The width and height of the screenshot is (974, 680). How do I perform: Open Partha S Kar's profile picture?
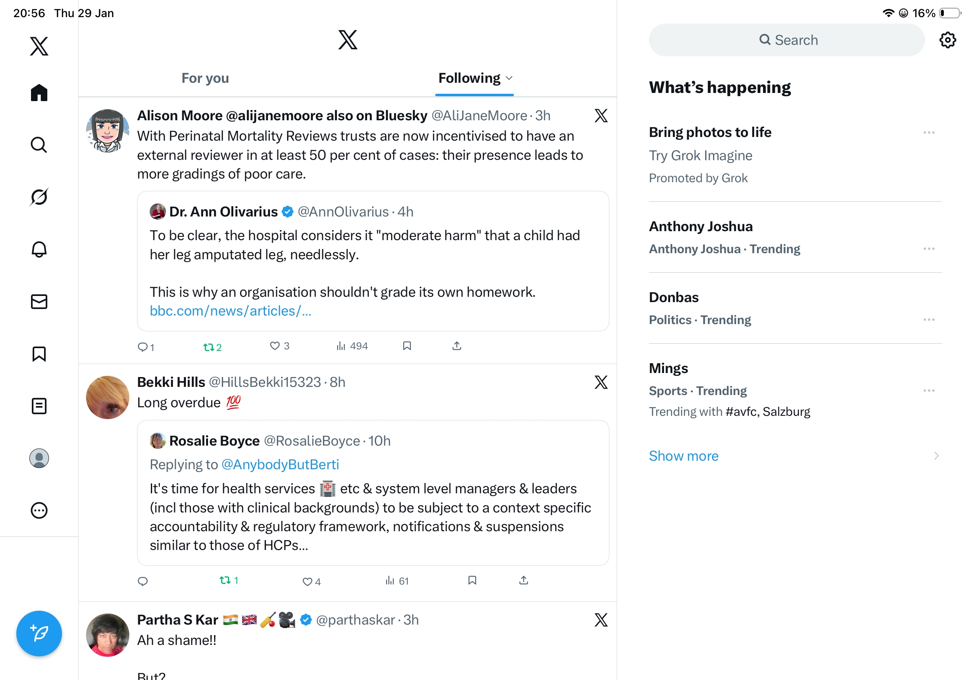pyautogui.click(x=107, y=635)
